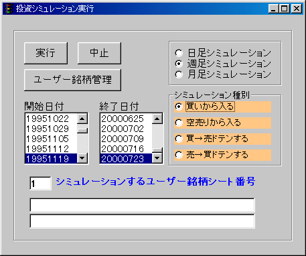Click the 中止 button
The image size is (306, 256).
pyautogui.click(x=99, y=53)
